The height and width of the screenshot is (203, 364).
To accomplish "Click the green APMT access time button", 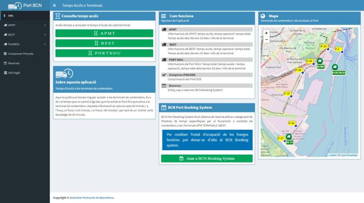I will coord(104,33).
